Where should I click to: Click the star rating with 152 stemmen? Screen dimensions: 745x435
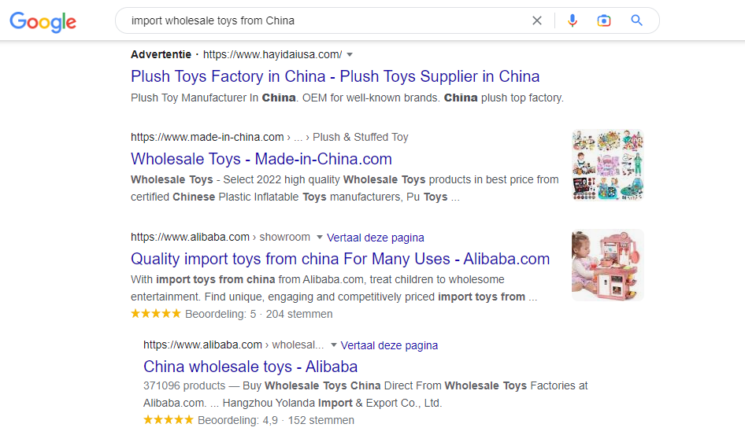169,420
